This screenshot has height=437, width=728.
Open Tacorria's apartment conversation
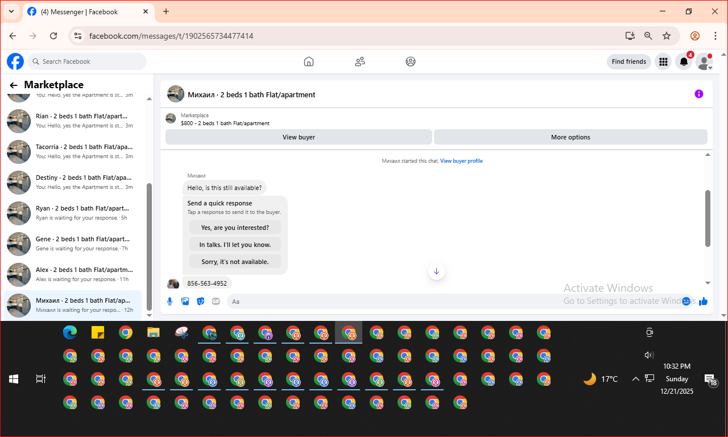click(x=73, y=151)
